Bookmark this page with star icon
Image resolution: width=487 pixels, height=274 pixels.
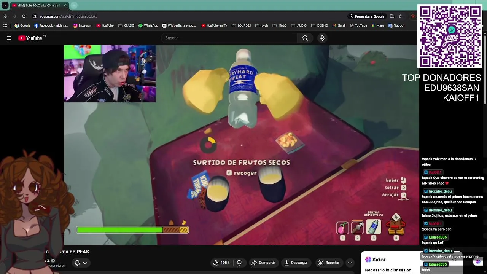click(400, 16)
